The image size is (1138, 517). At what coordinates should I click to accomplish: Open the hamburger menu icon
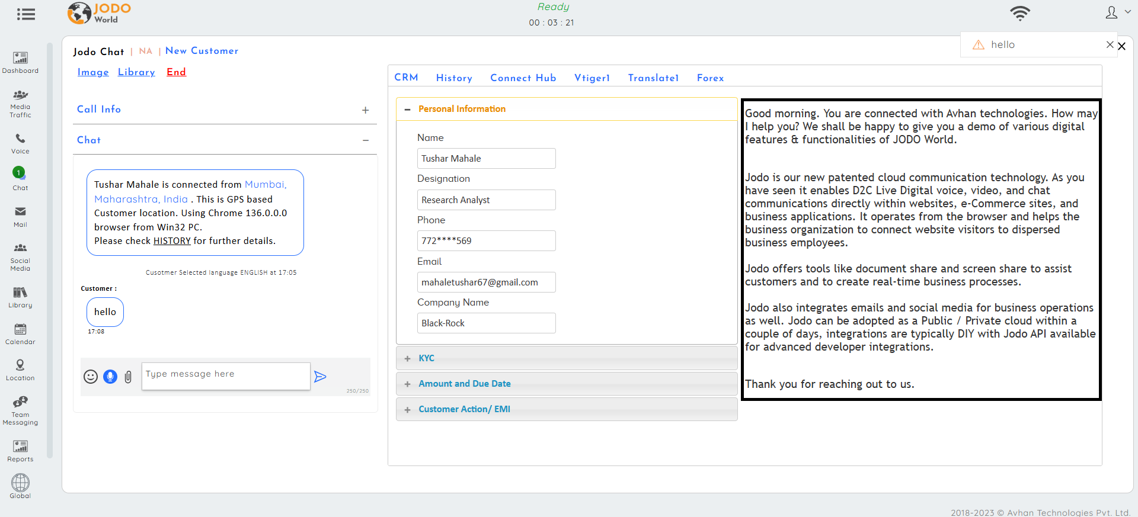[x=25, y=14]
